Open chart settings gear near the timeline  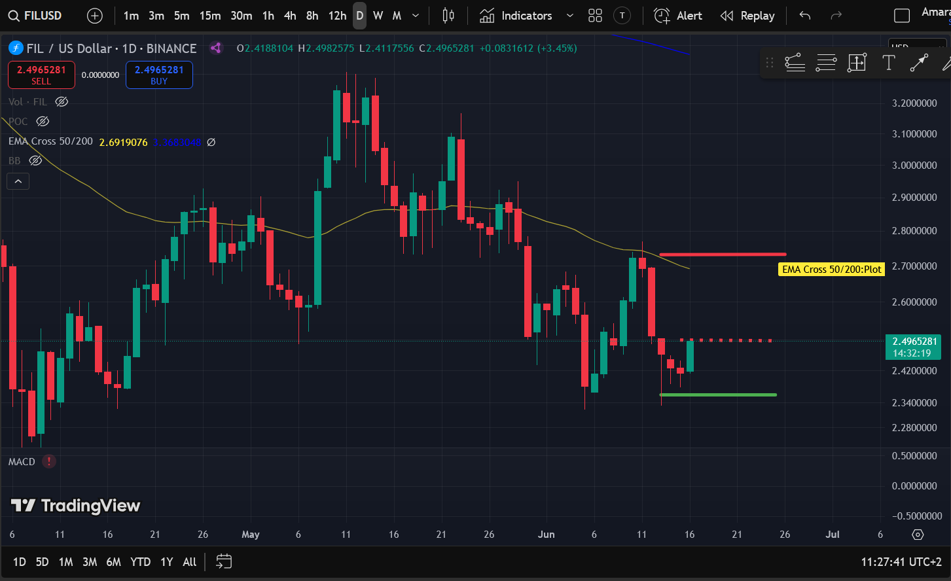(917, 535)
